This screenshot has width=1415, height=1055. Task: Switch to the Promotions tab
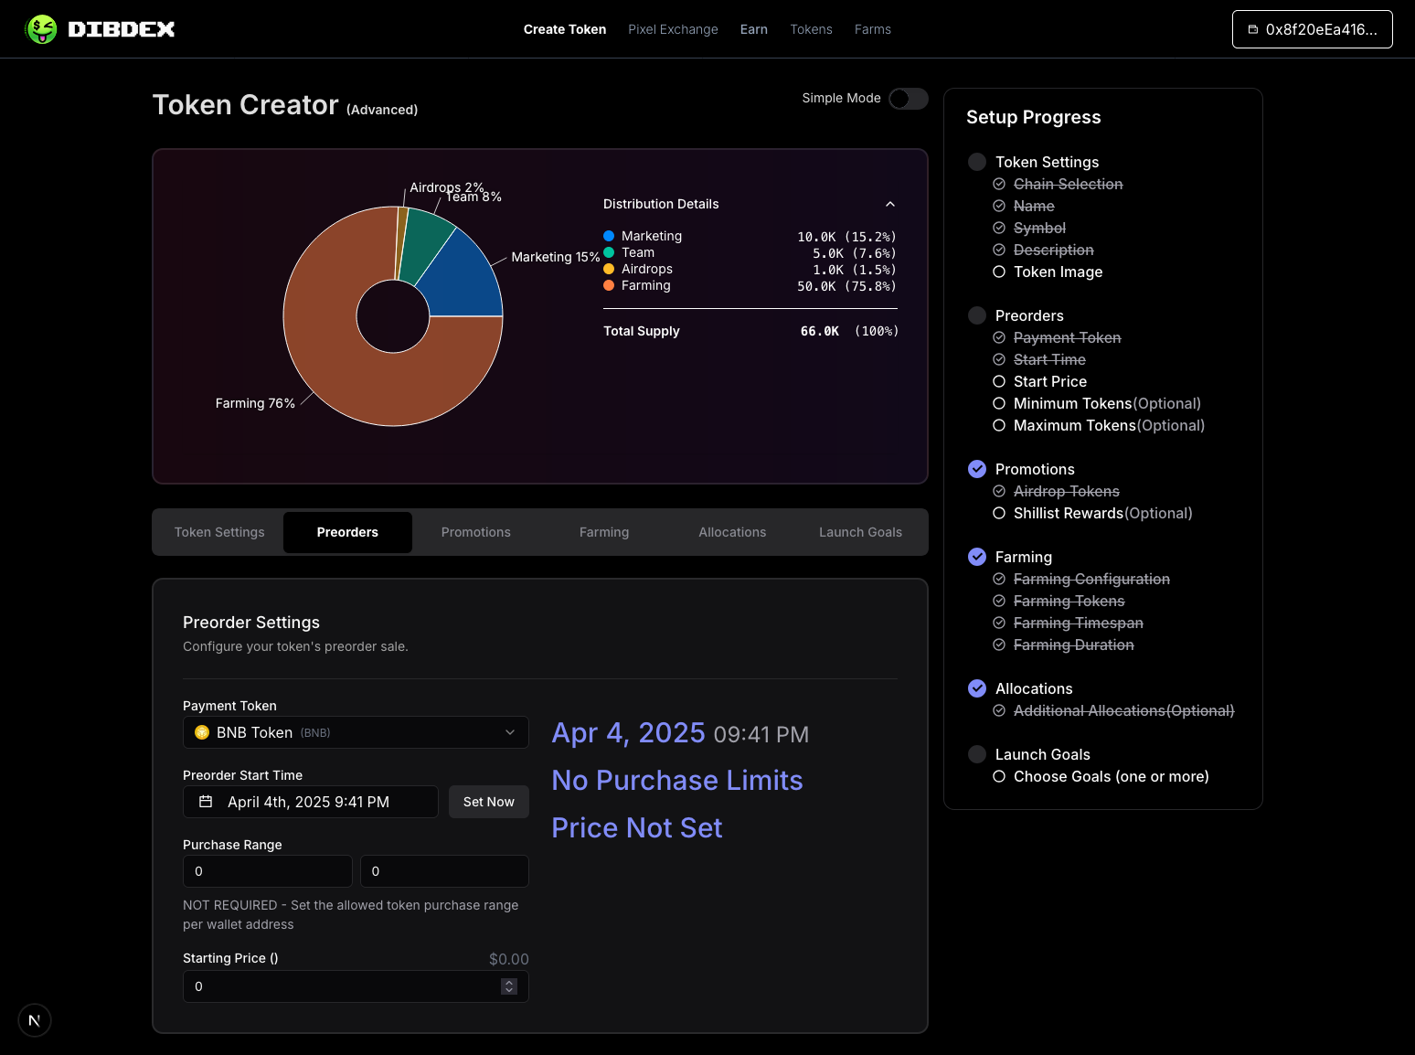point(475,532)
